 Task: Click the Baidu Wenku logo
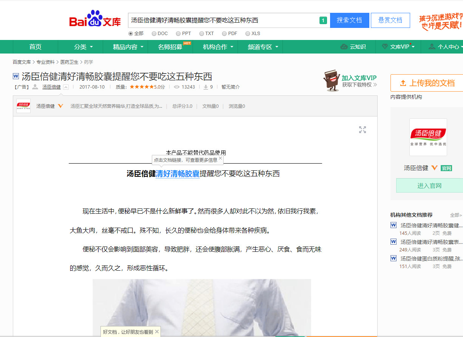[95, 21]
